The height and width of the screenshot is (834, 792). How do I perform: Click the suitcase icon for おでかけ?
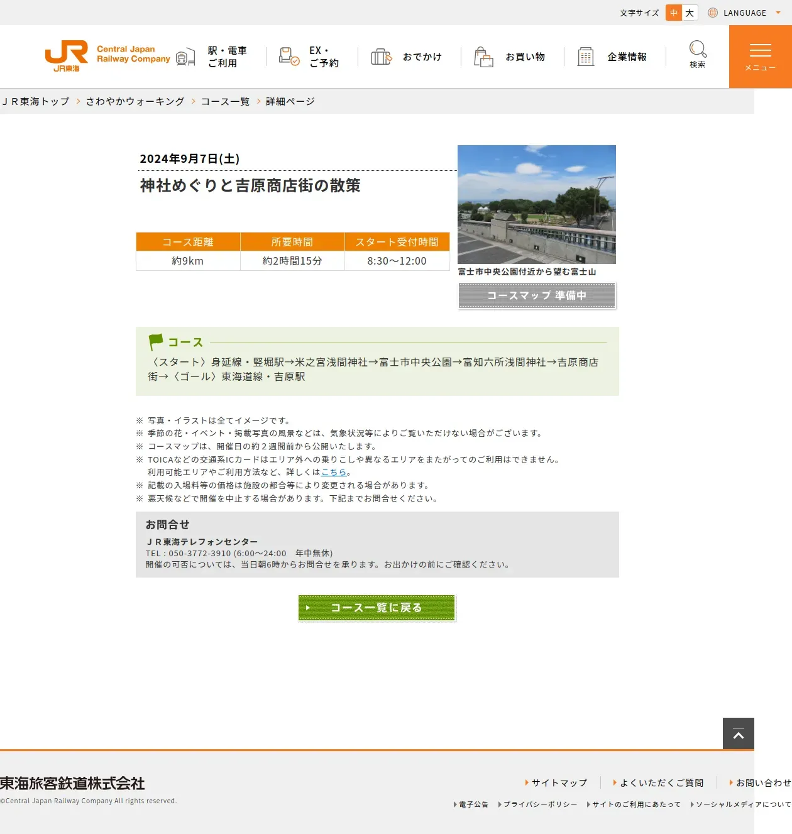[x=381, y=57]
